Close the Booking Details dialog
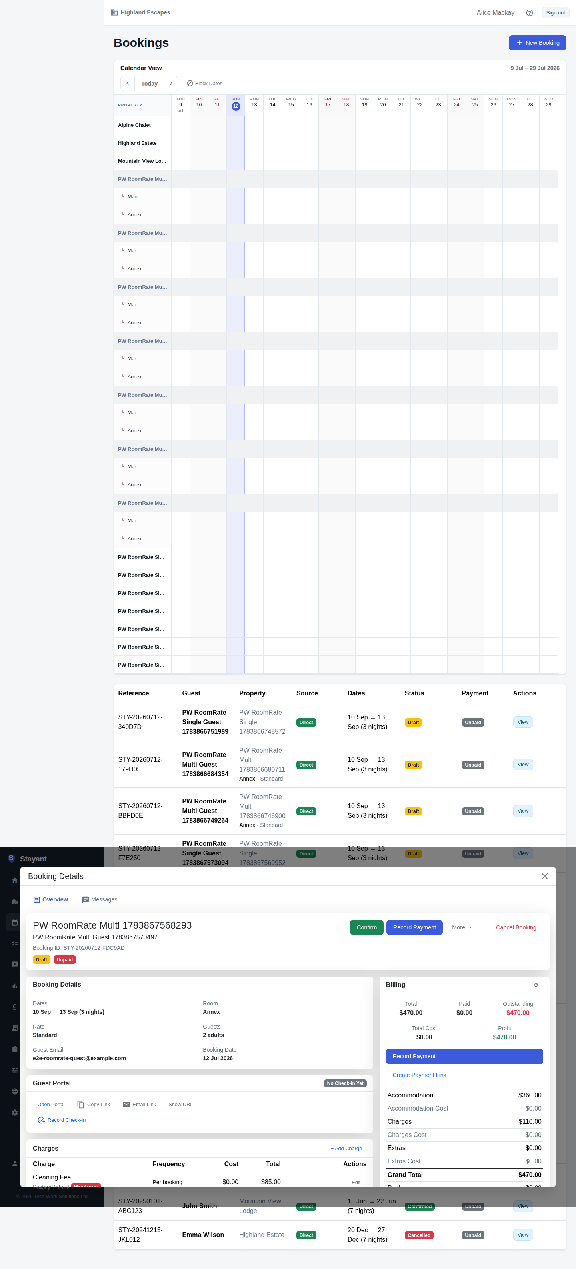The image size is (576, 1269). pyautogui.click(x=544, y=876)
